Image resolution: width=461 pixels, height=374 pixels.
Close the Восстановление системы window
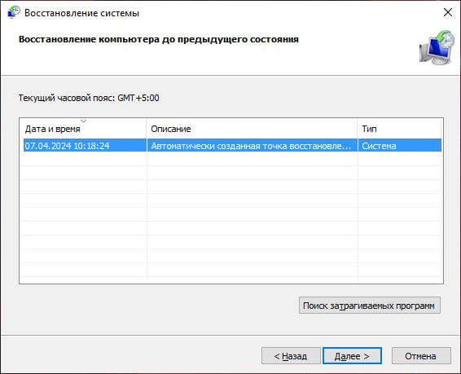tap(448, 12)
